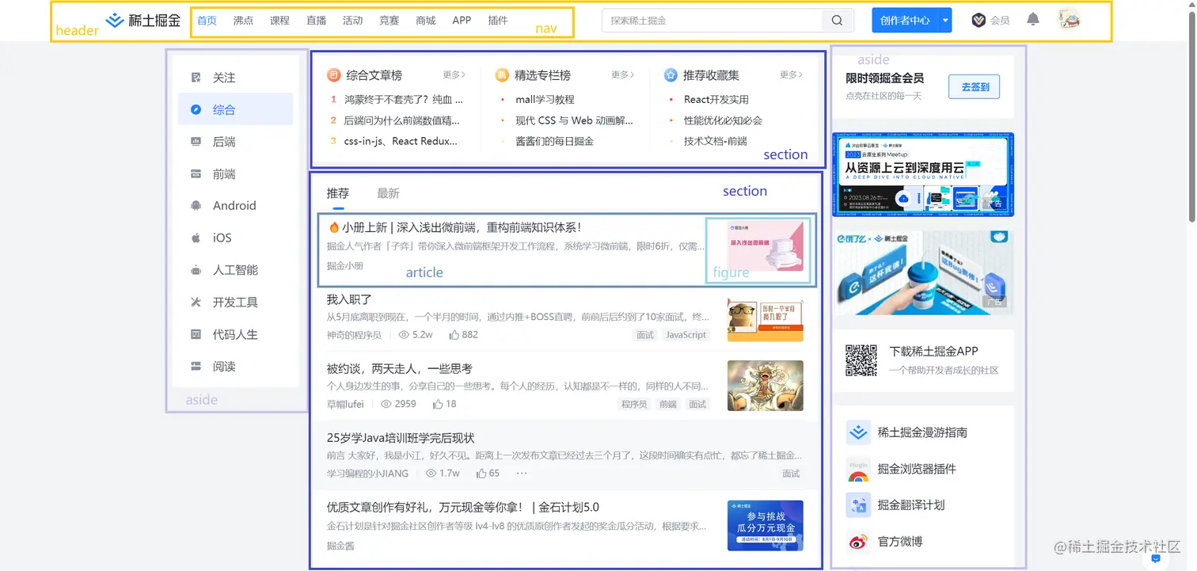The width and height of the screenshot is (1197, 571).
Task: Click like count 18 on 被约谈 article
Action: [445, 404]
